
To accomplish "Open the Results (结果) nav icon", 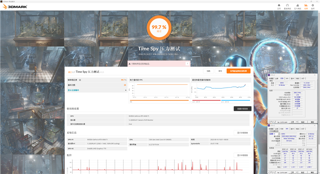I will [306, 6].
